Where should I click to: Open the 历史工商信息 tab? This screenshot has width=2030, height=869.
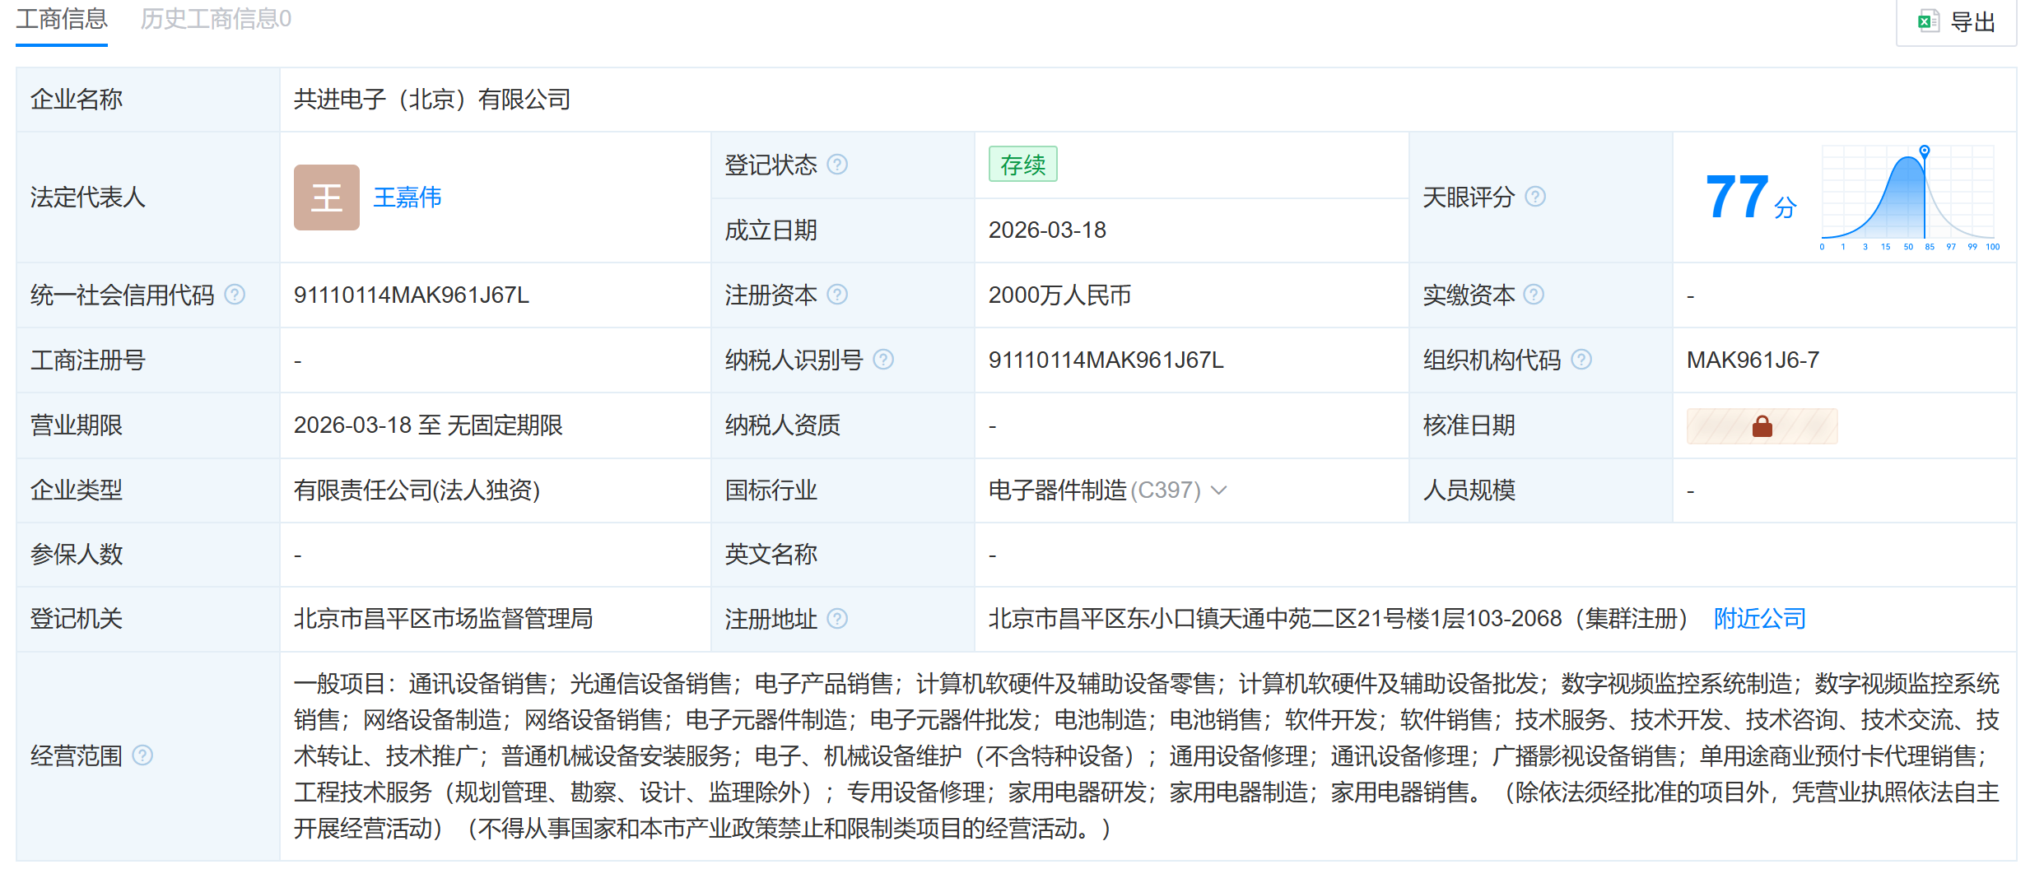(216, 20)
